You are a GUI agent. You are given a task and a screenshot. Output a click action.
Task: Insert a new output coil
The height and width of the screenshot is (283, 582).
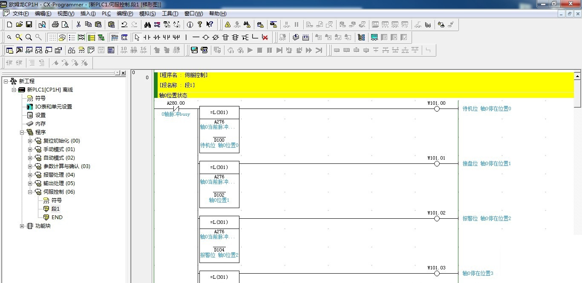[x=205, y=37]
